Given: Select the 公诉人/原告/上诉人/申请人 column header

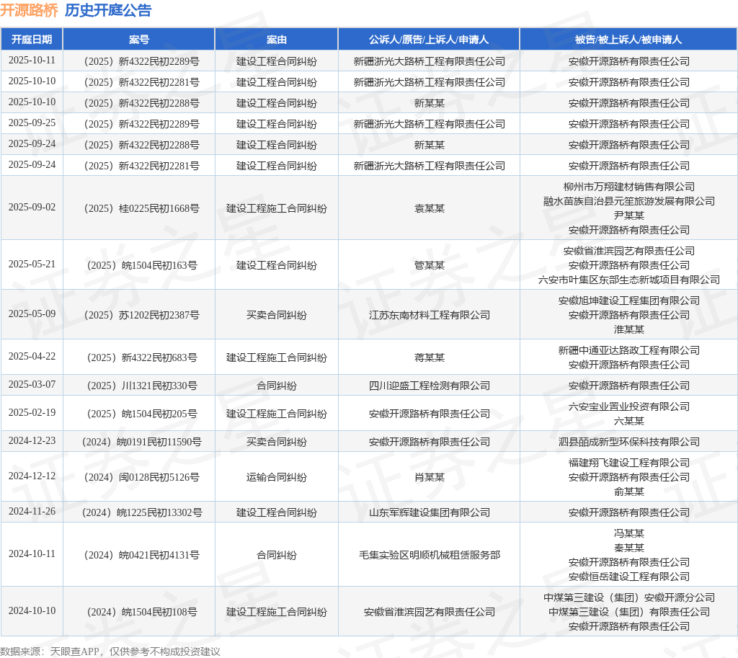Looking at the screenshot, I should pyautogui.click(x=429, y=40).
